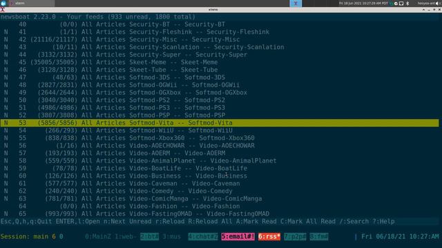Select feed row 64 Video-Fashion
The width and height of the screenshot is (442, 248).
point(220,207)
